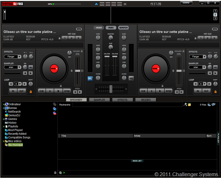
Task: Open right deck Flanger effect dropdown
Action: (x=204, y=57)
